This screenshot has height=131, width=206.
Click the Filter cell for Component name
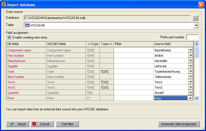pos(134,50)
